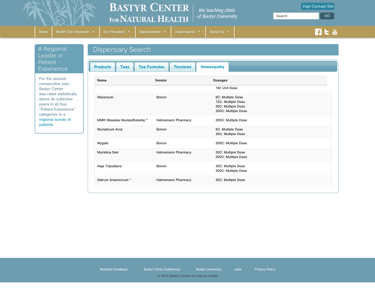
Task: Open the Privacy Policy footer link
Action: 265,269
